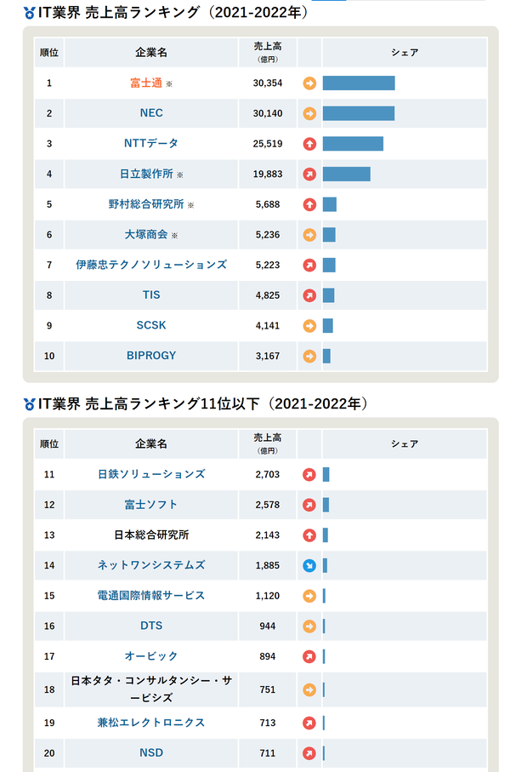
Task: Click the red up arrow in the NTTデータ row
Action: point(309,144)
